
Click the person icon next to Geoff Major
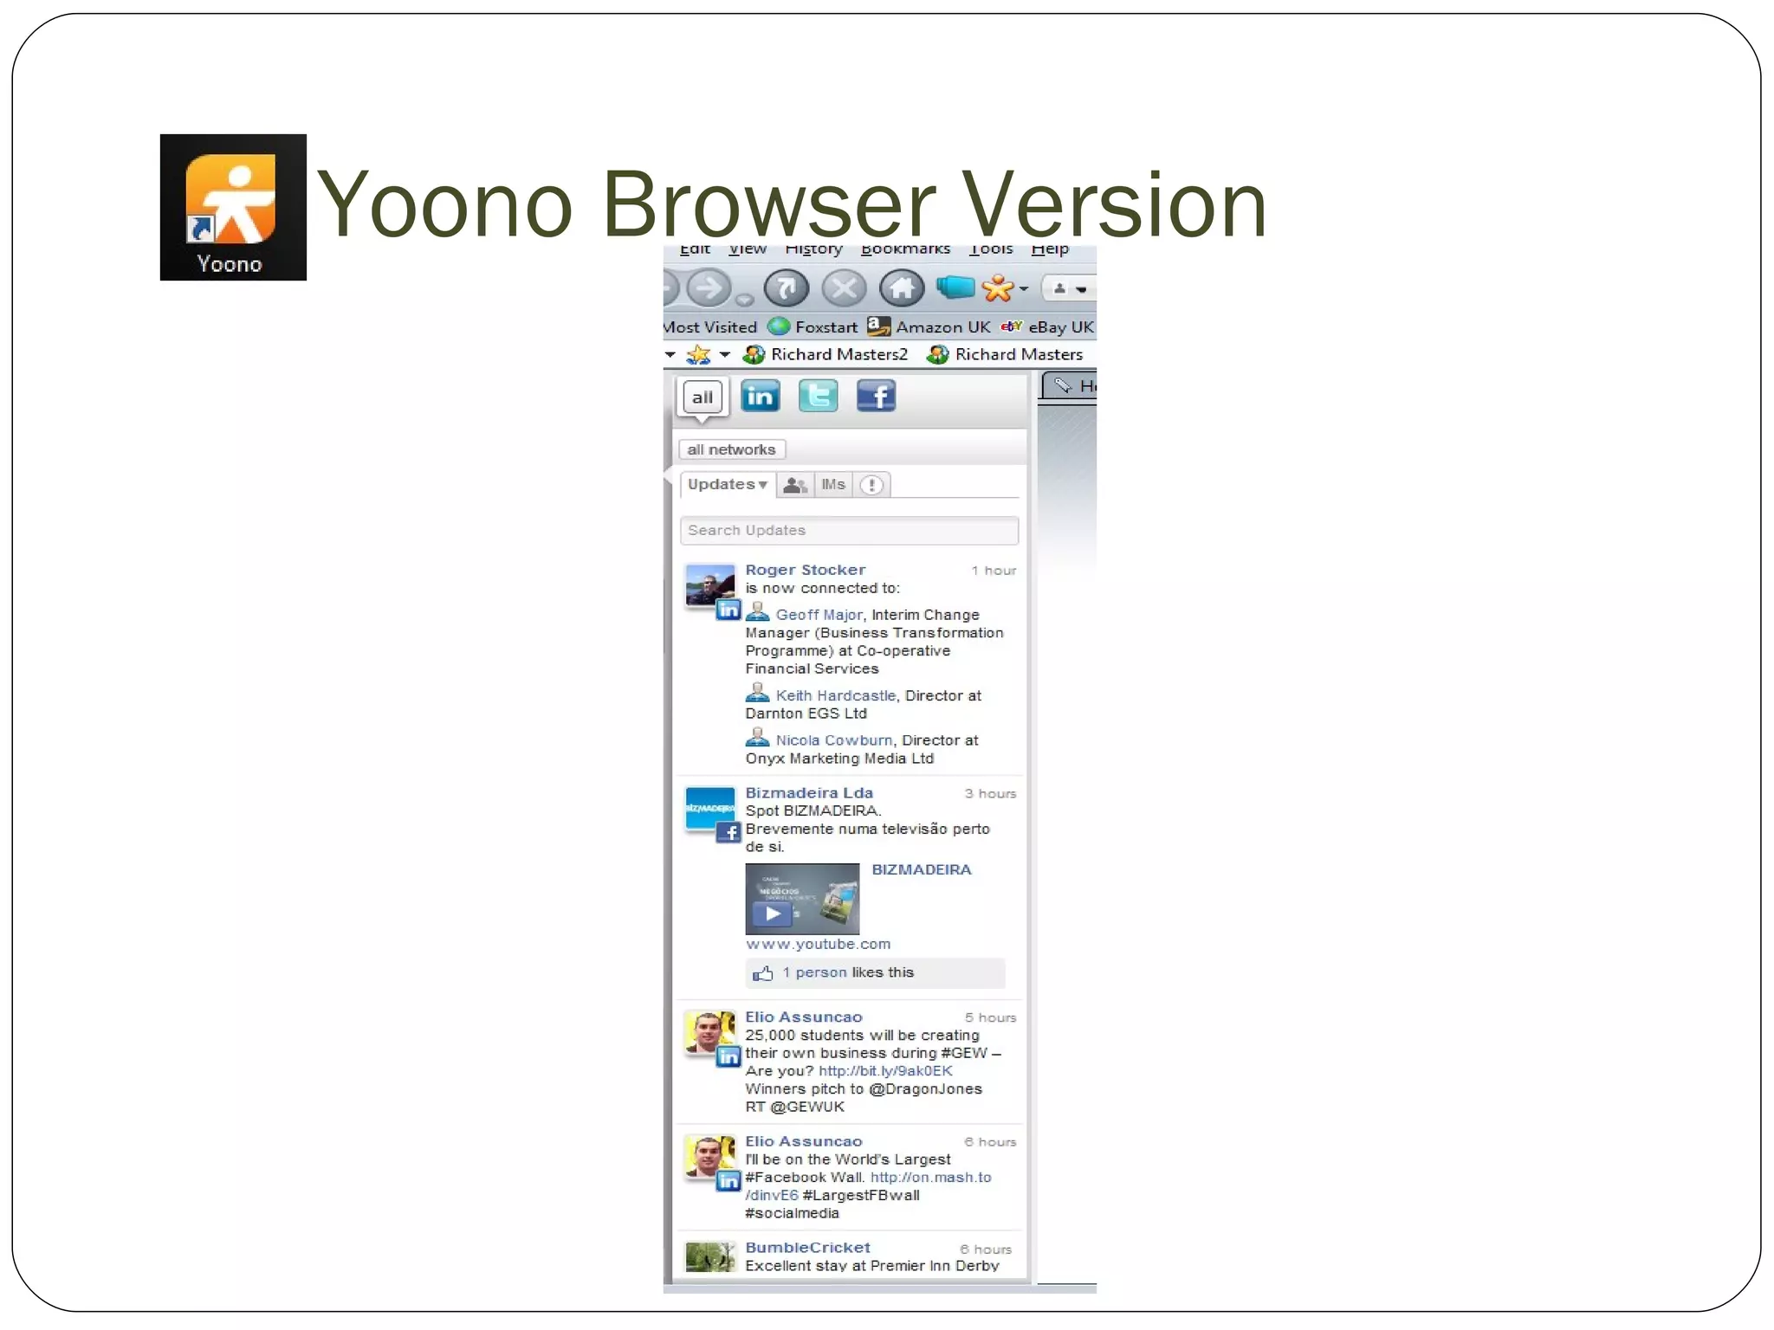pos(757,613)
